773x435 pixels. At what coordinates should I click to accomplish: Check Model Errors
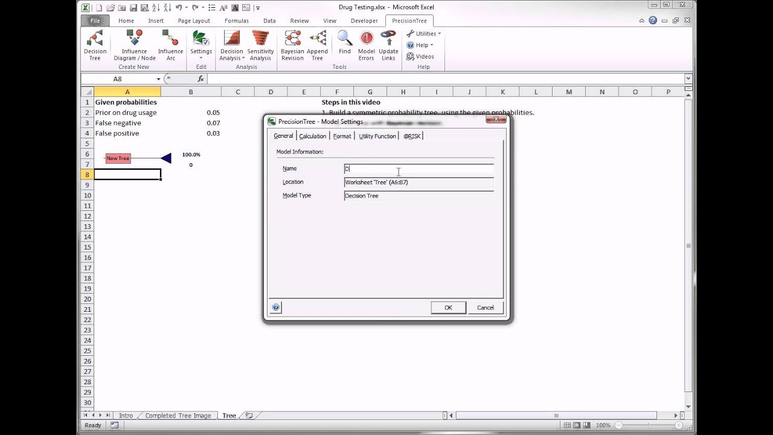[x=367, y=45]
